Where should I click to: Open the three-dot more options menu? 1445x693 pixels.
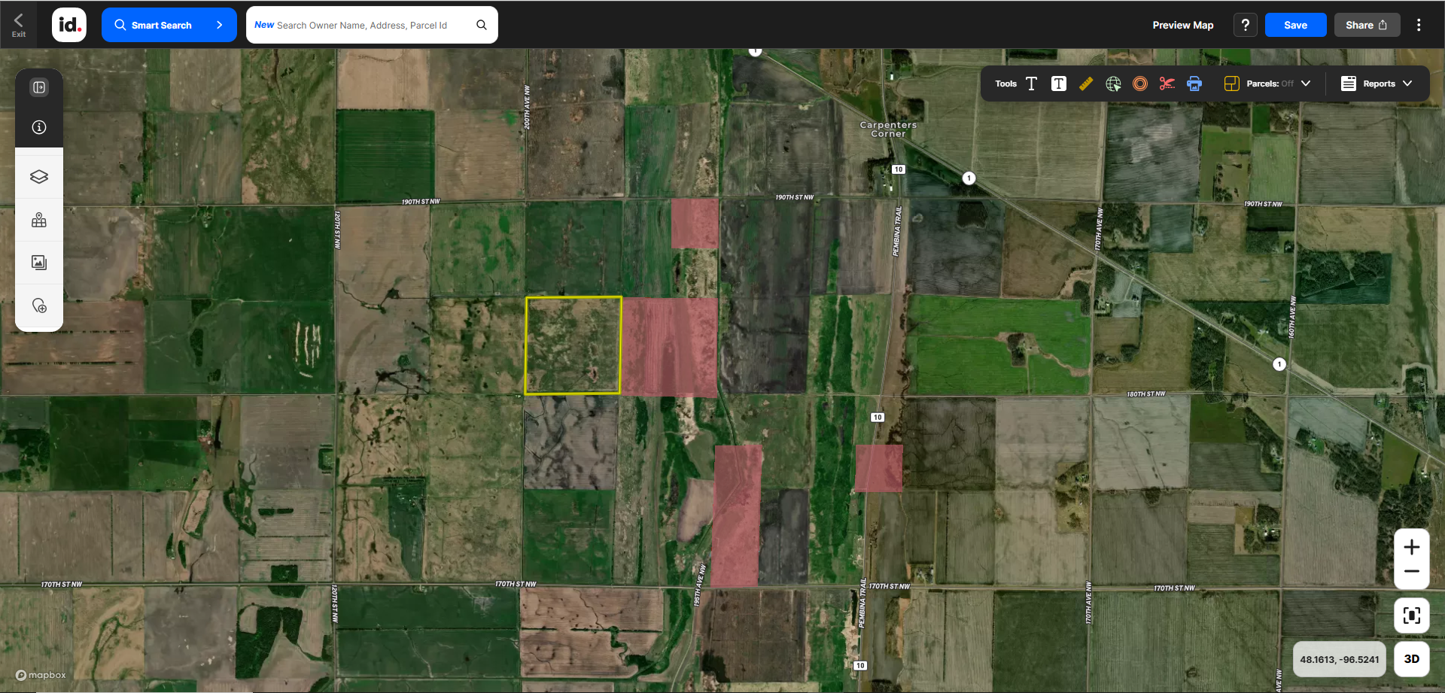[x=1419, y=25]
